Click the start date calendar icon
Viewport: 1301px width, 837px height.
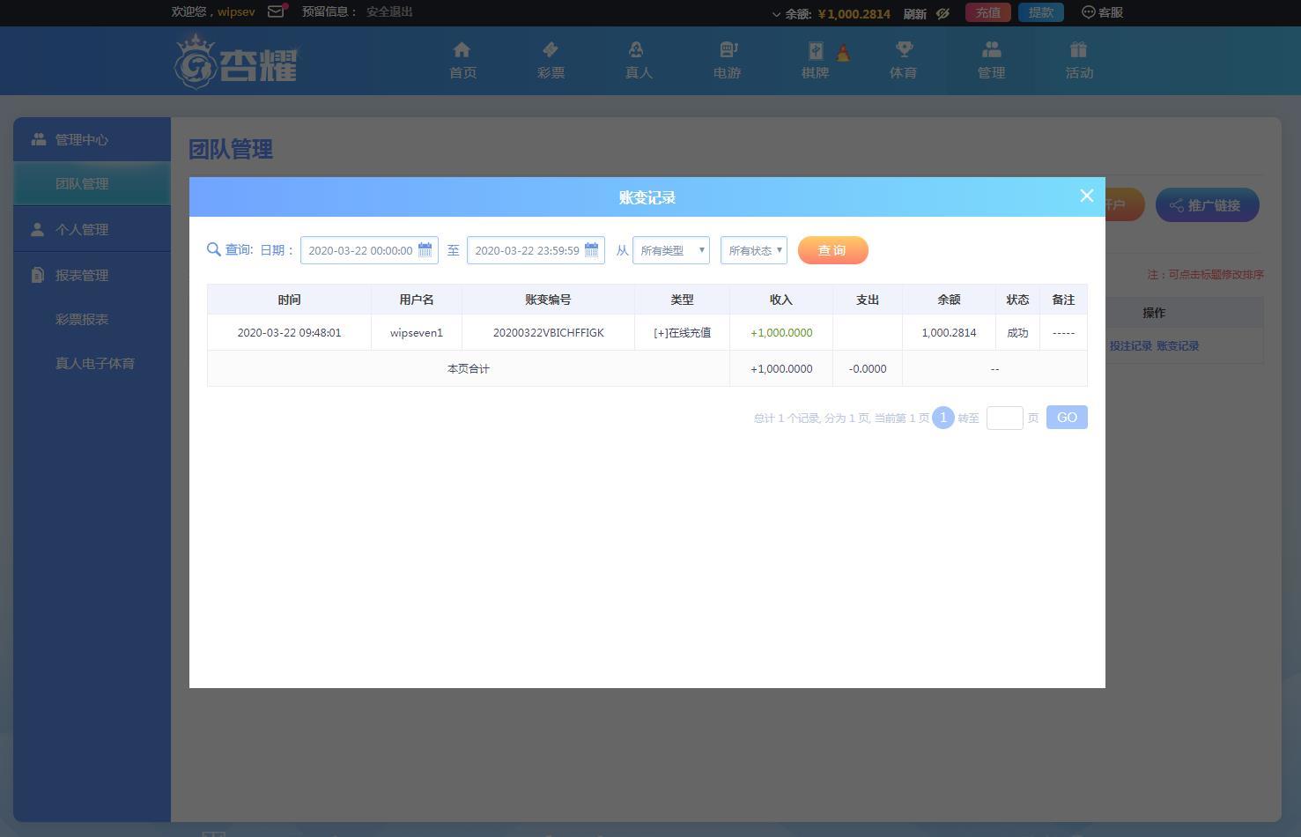click(x=425, y=250)
